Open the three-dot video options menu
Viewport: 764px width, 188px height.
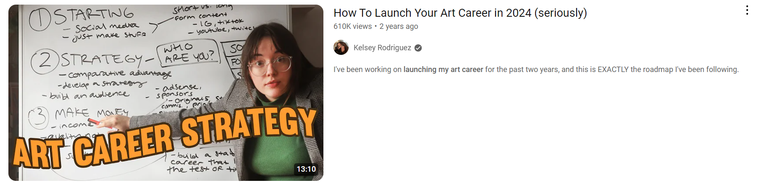pos(747,10)
